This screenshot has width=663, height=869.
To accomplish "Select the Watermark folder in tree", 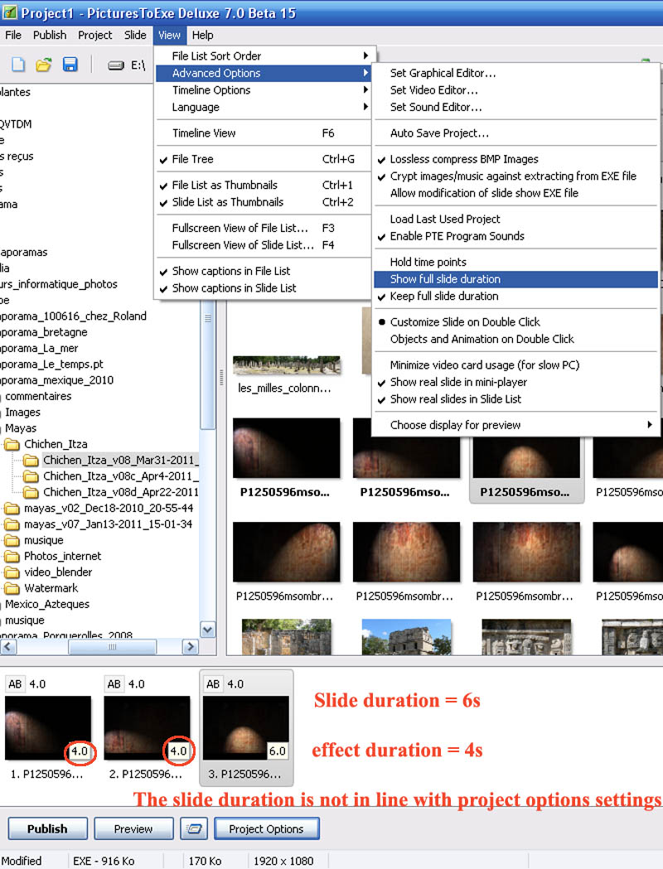I will 51,588.
